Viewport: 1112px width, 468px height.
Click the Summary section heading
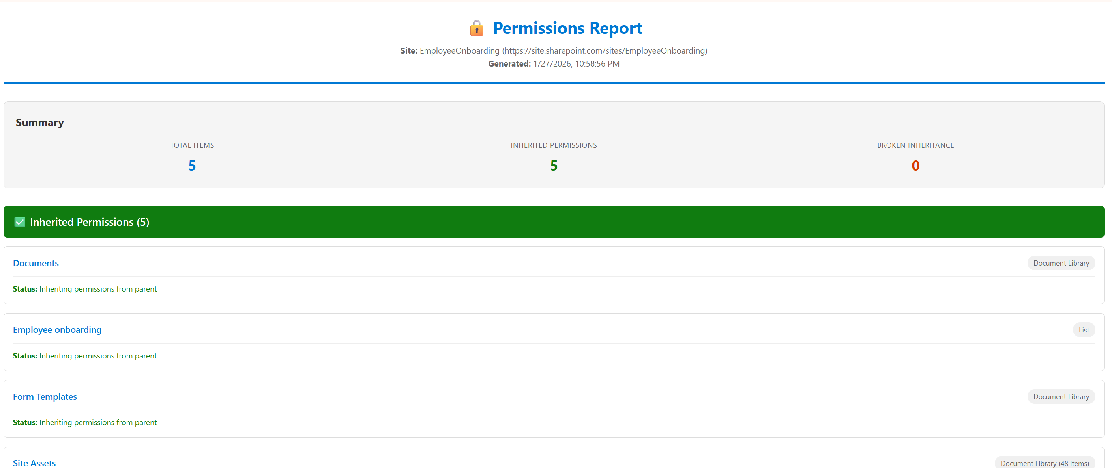point(39,123)
